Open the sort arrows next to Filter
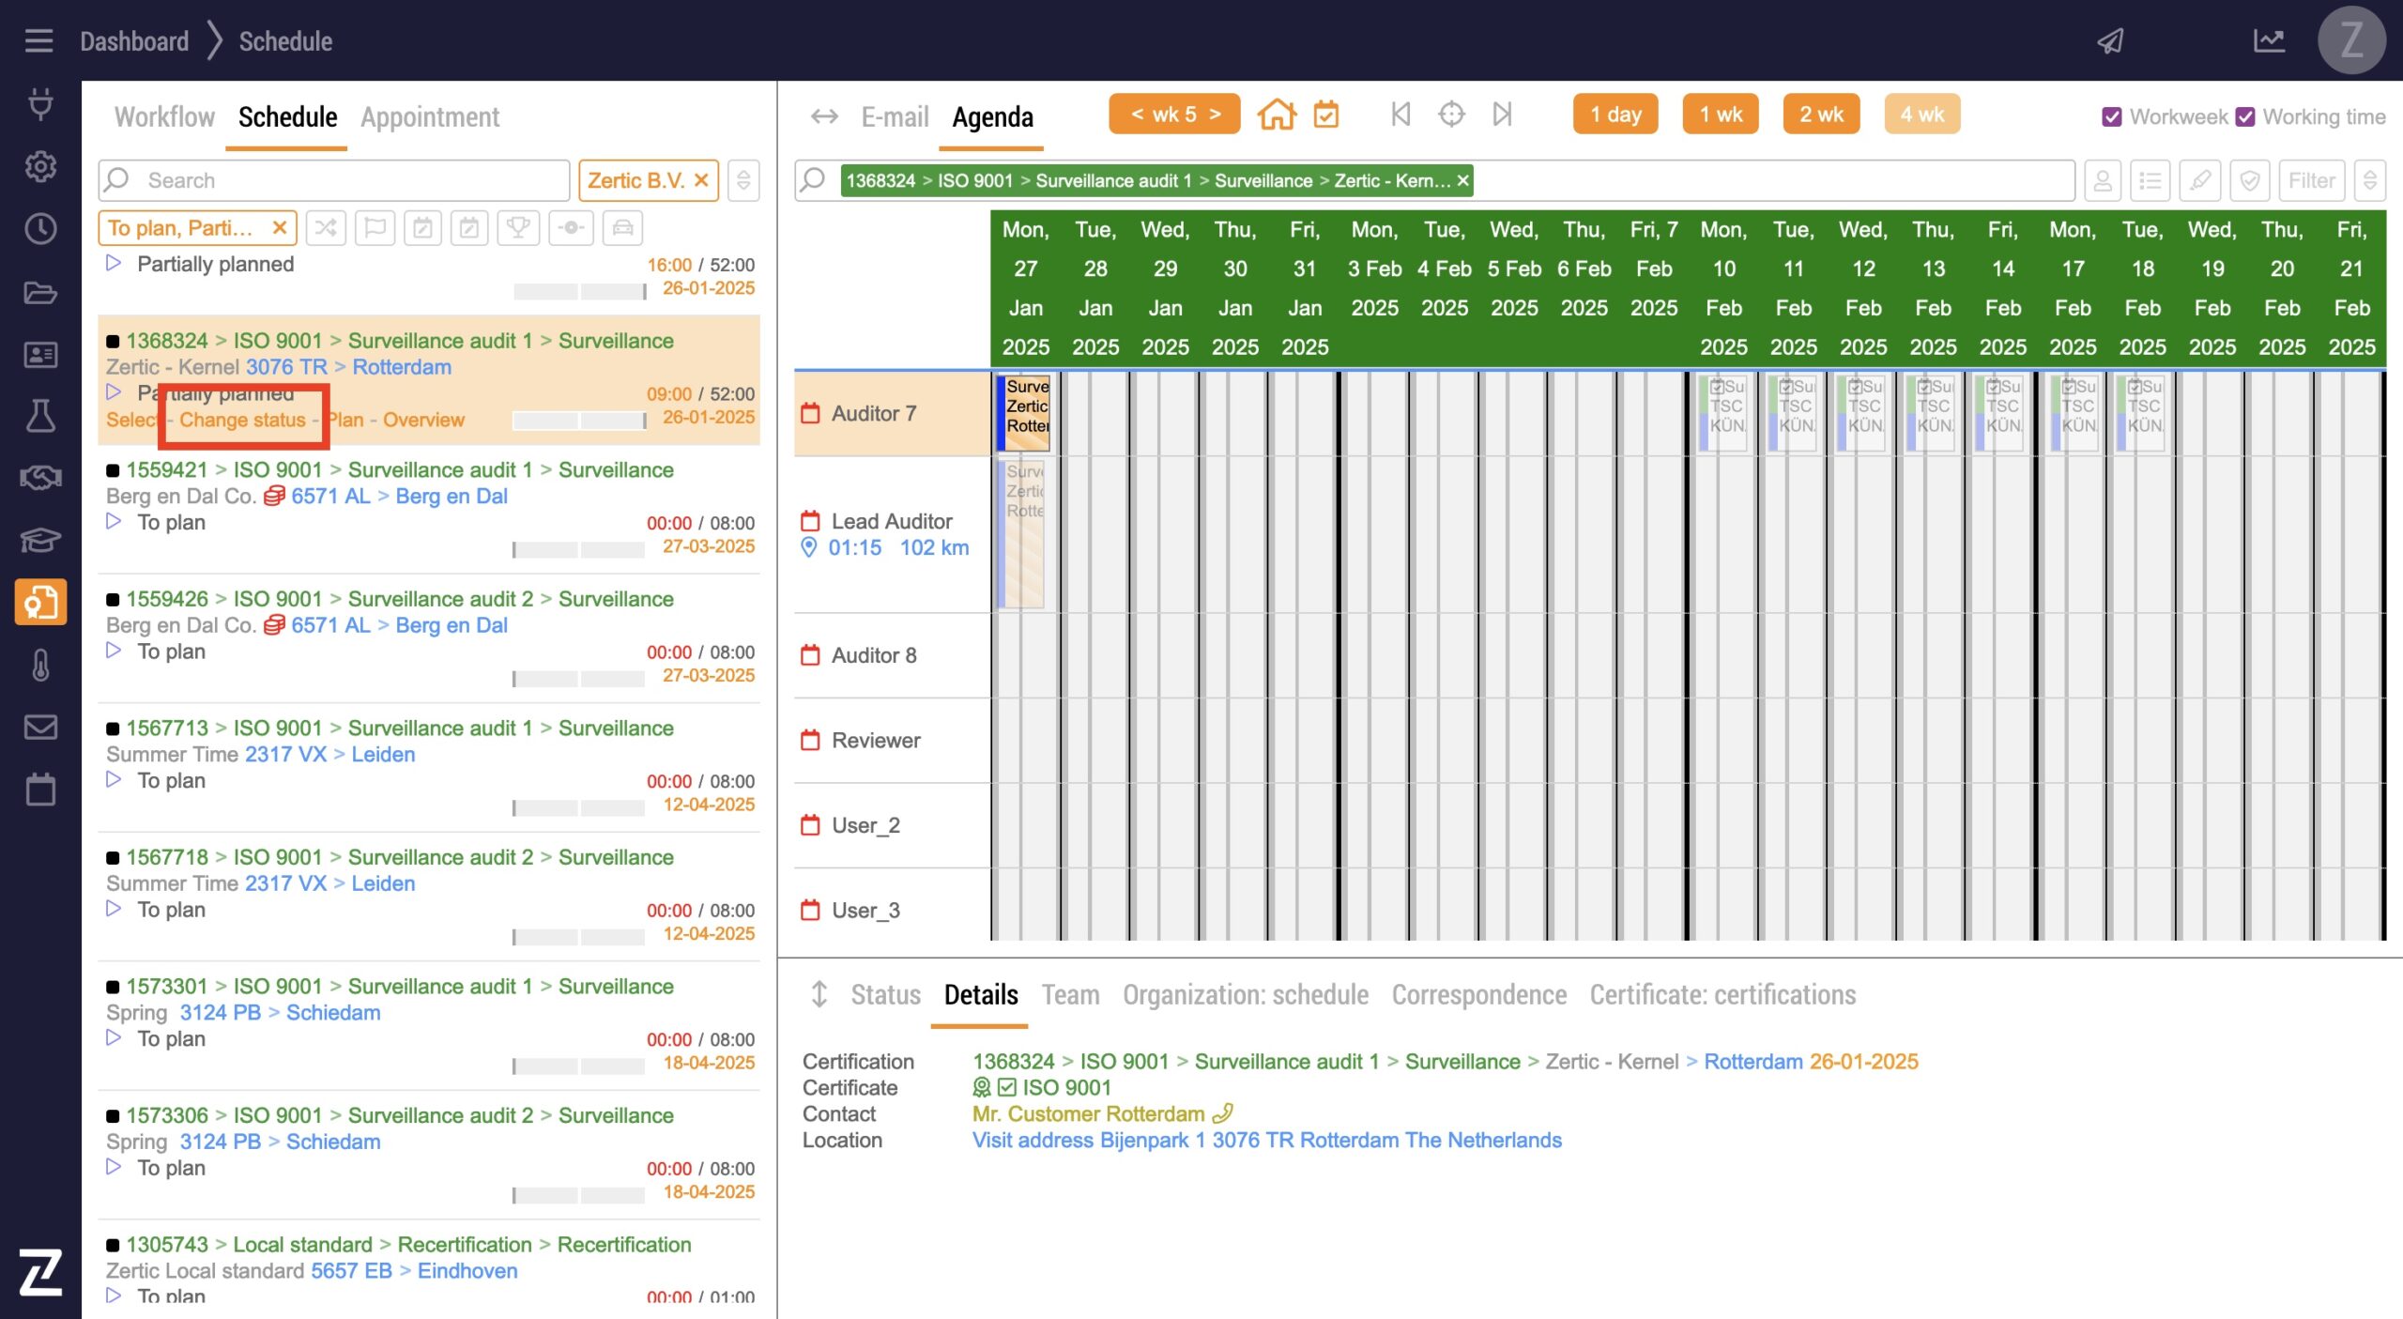 coord(2369,180)
